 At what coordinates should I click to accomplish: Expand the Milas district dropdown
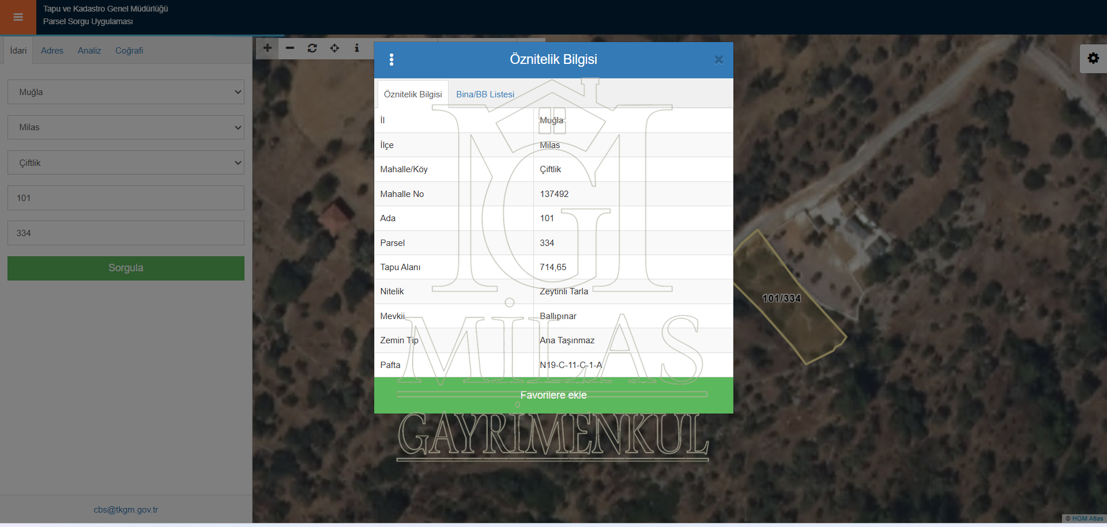coord(126,127)
